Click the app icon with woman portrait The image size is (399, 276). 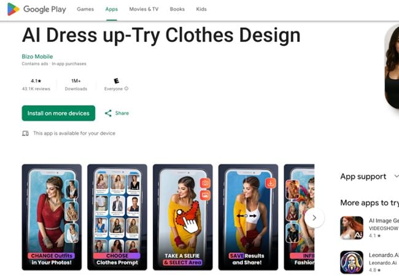pos(392,67)
